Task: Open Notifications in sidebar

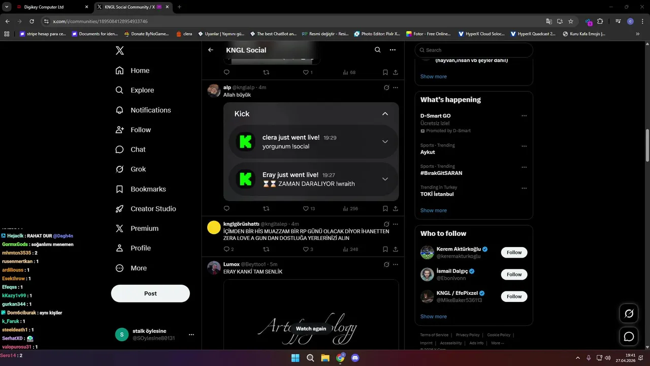Action: click(x=143, y=110)
